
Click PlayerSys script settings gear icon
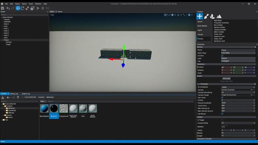[255, 84]
